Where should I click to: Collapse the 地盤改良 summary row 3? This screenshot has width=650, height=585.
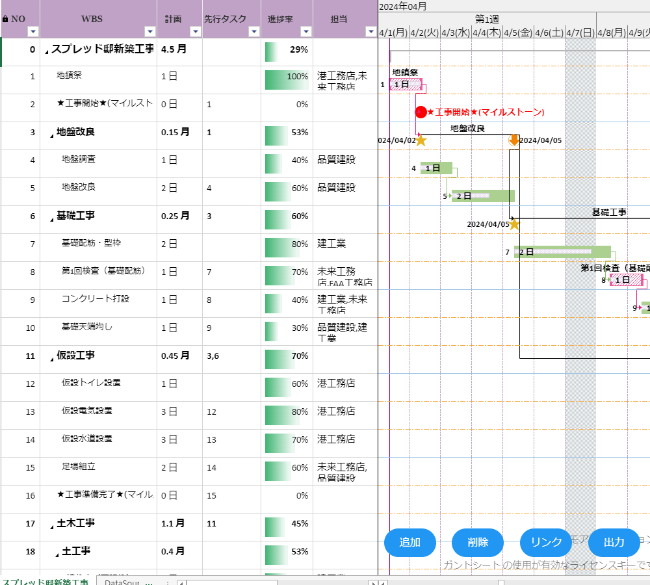(x=52, y=136)
